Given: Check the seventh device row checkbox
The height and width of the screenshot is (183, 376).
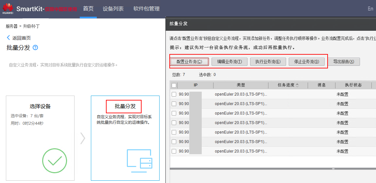Looking at the screenshot, I should (174, 151).
